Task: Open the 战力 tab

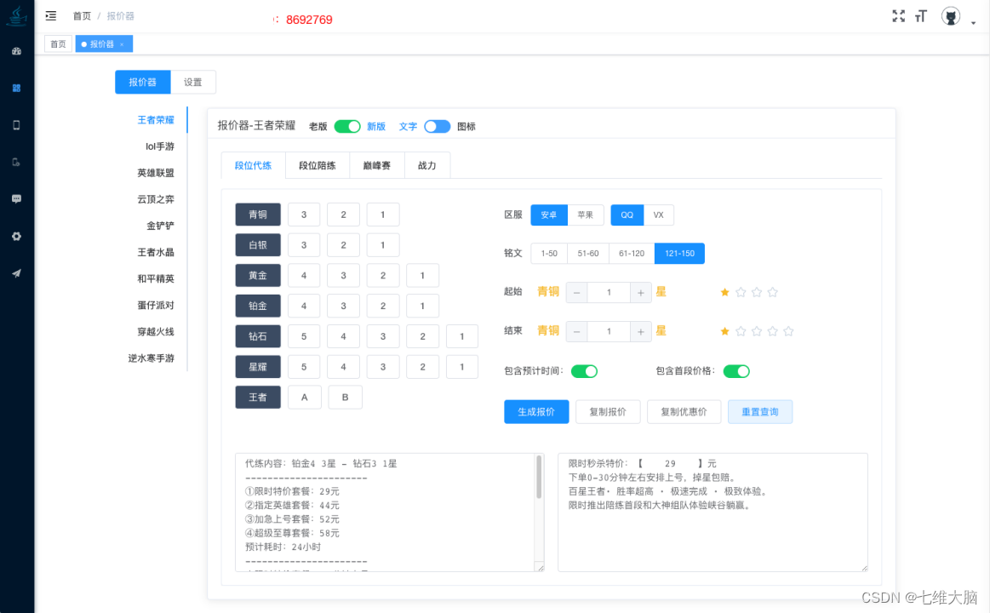Action: 426,165
